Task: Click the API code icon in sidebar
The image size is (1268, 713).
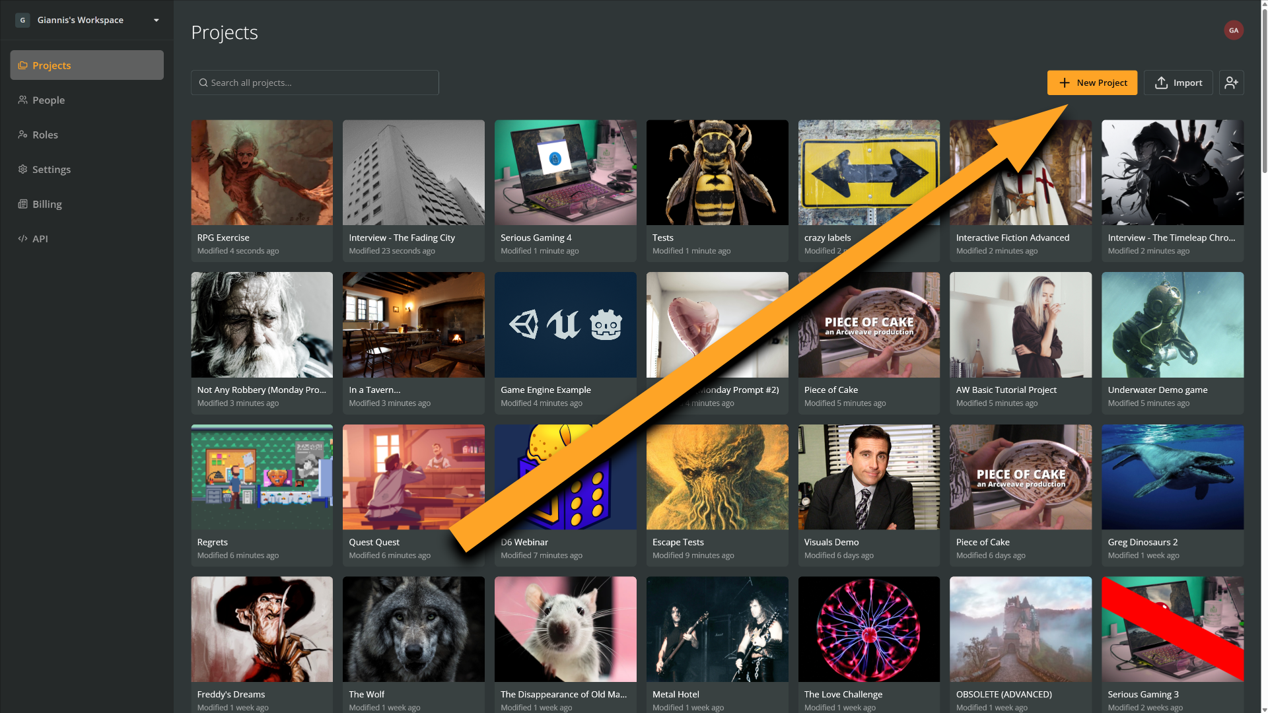Action: coord(22,238)
